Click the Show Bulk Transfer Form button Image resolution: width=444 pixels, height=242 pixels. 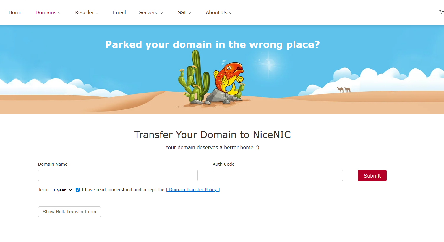(69, 212)
